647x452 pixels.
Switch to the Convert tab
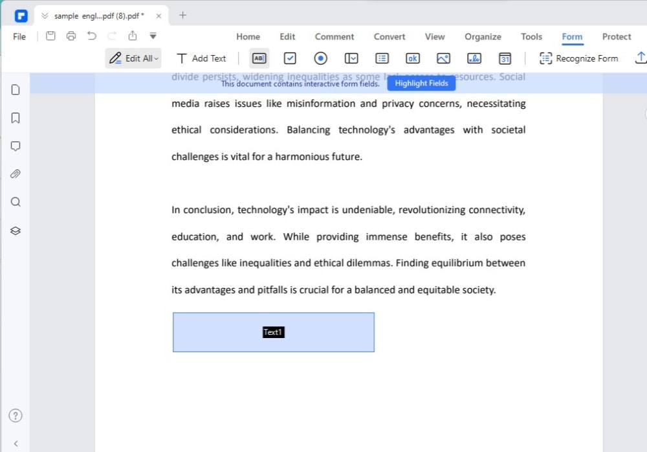click(389, 36)
